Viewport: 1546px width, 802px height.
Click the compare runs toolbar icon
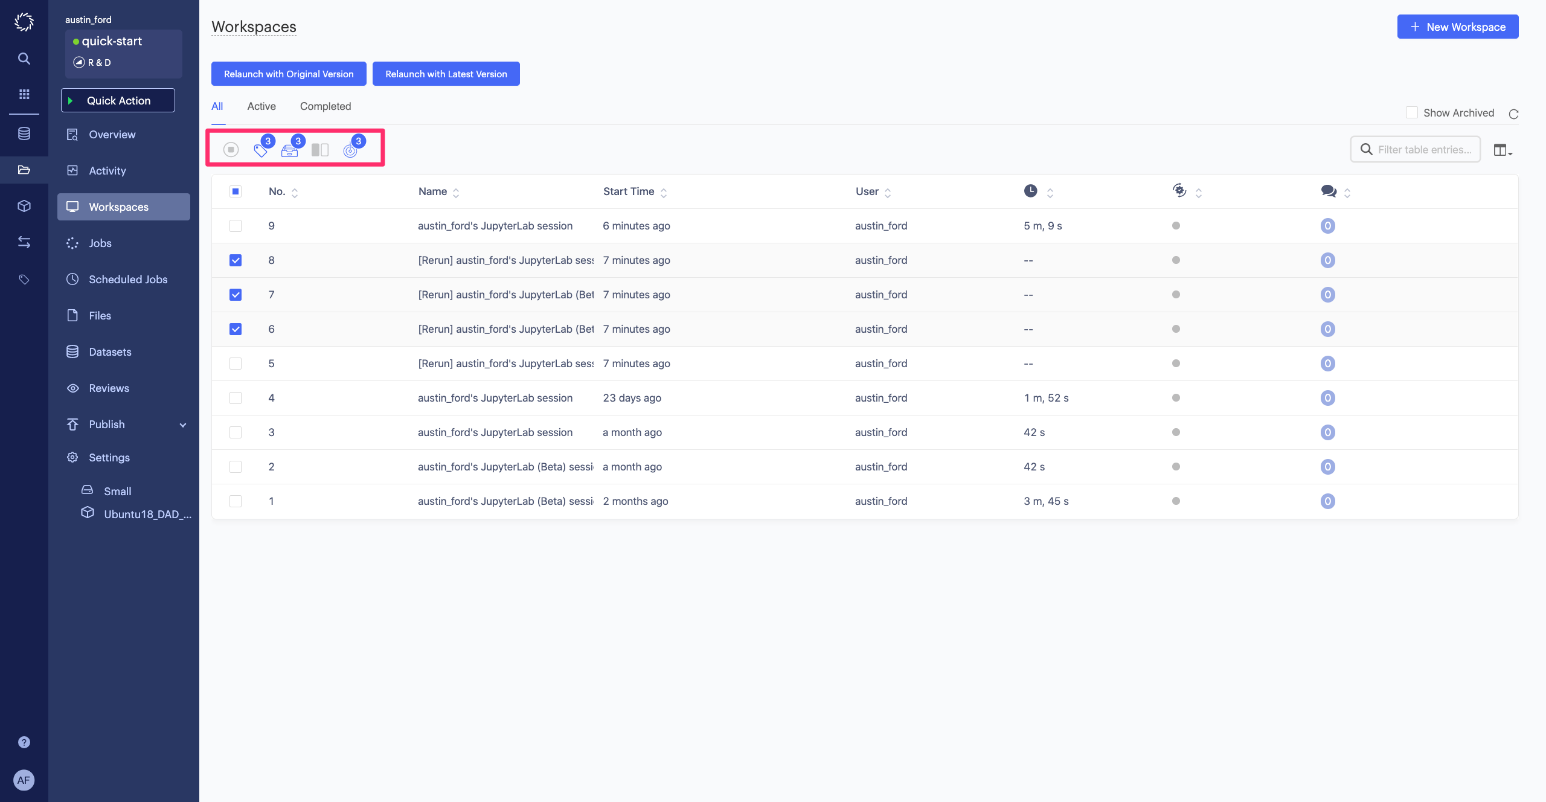pyautogui.click(x=320, y=150)
